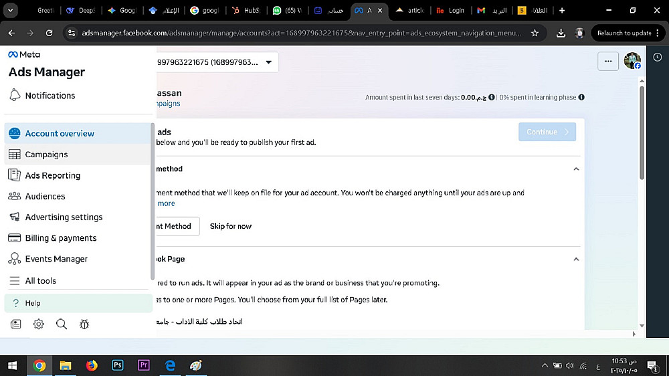
Task: Open settings gear in sidebar footer
Action: click(39, 324)
